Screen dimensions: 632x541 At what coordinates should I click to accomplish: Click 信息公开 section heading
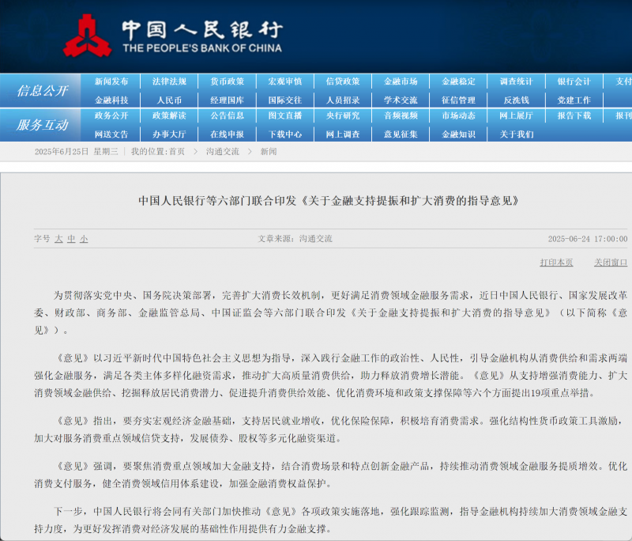tap(43, 91)
